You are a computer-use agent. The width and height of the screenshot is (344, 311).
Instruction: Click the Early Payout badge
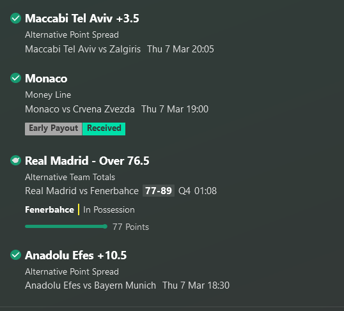pos(54,129)
